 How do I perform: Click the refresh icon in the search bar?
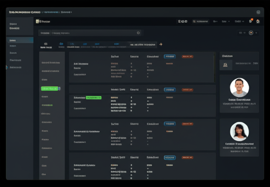click(x=138, y=33)
